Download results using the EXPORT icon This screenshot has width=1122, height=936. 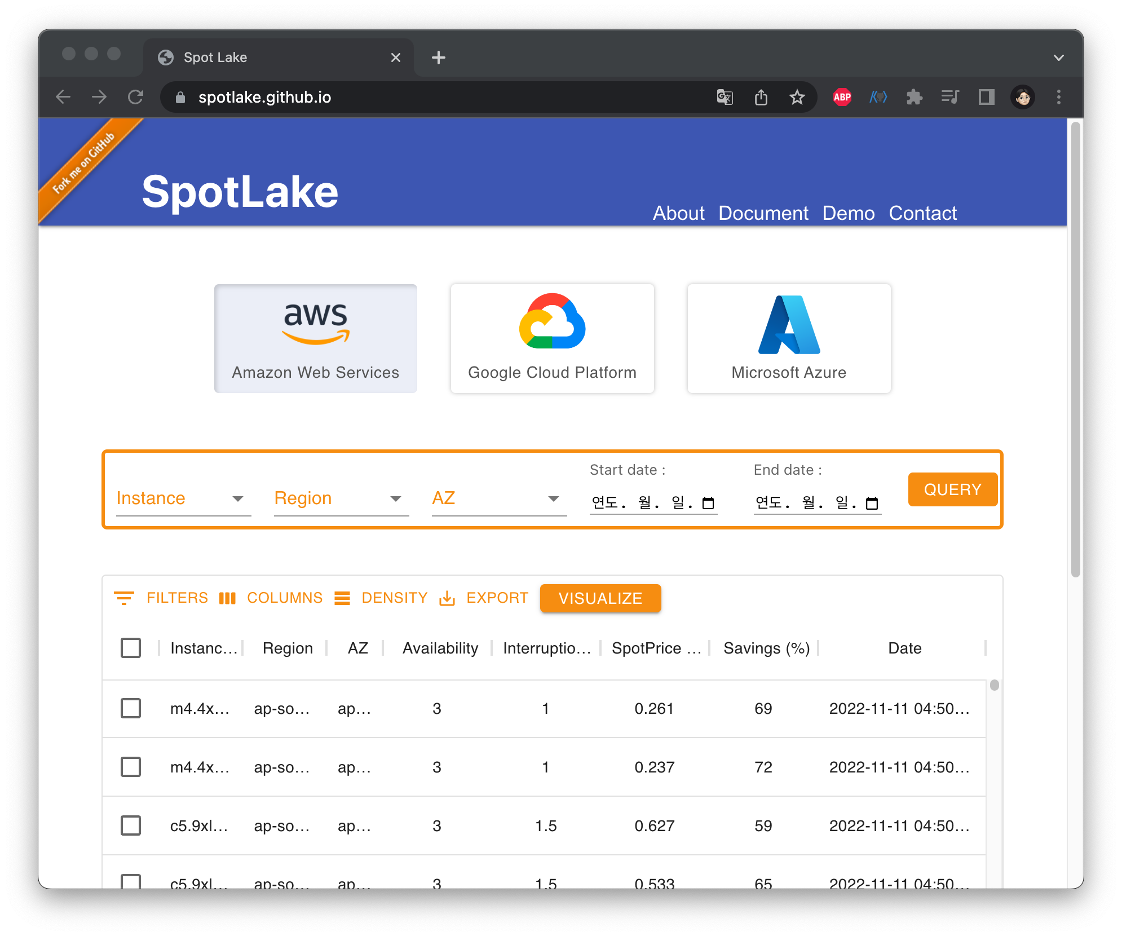pos(447,598)
